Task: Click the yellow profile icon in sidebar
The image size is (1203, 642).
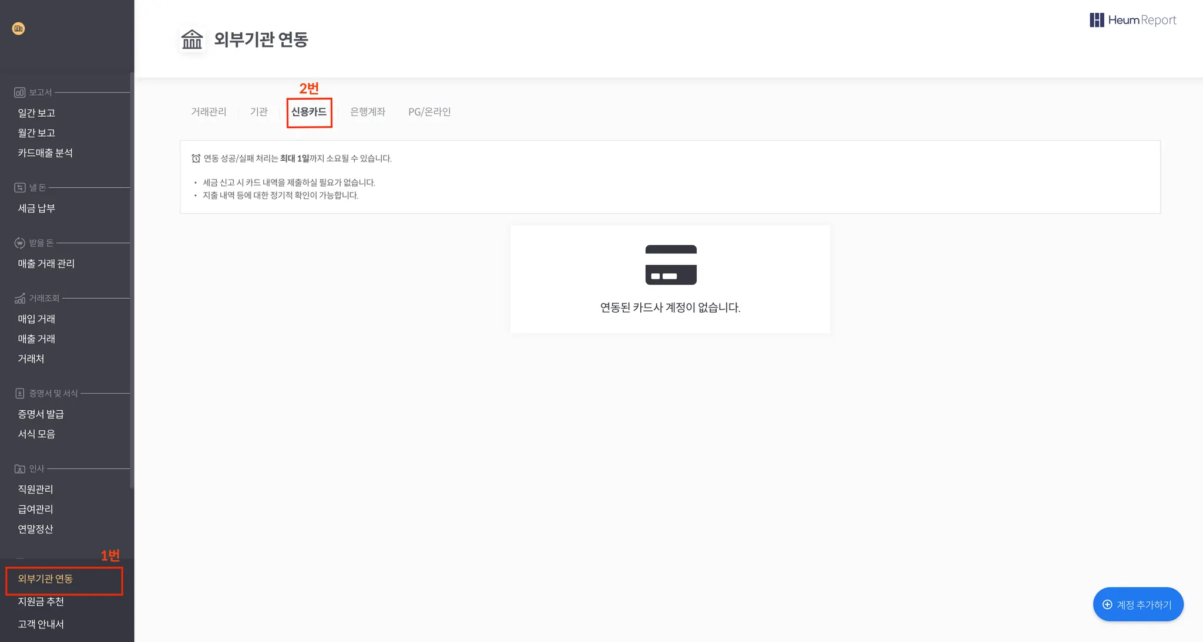Action: pos(19,28)
